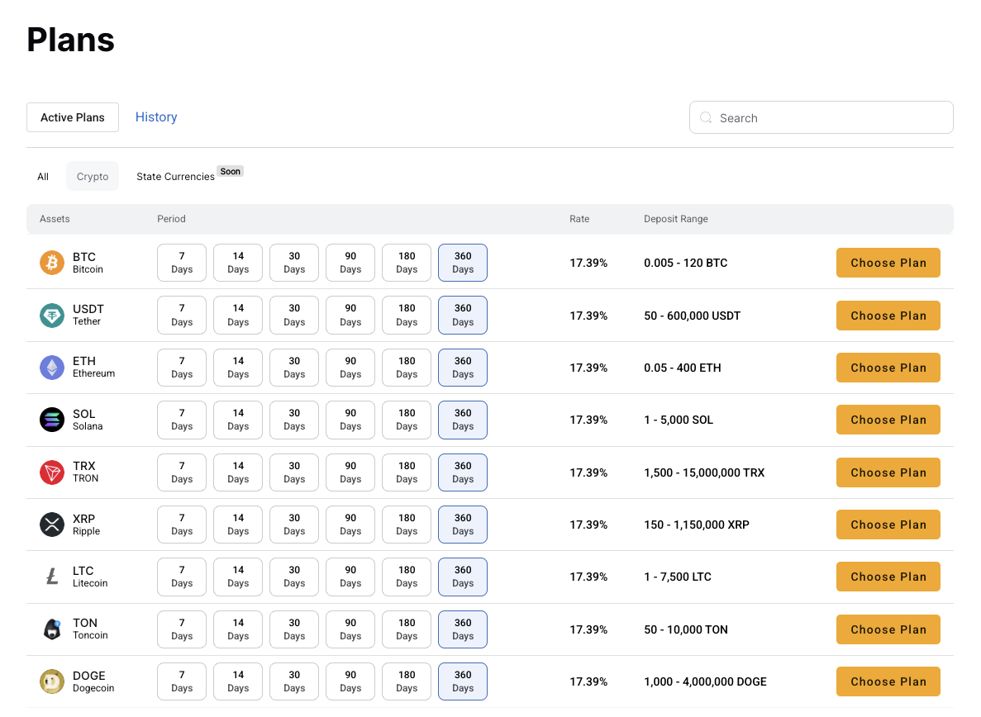Viewport: 981px width, 717px height.
Task: Click the Tether coin icon
Action: 52,315
